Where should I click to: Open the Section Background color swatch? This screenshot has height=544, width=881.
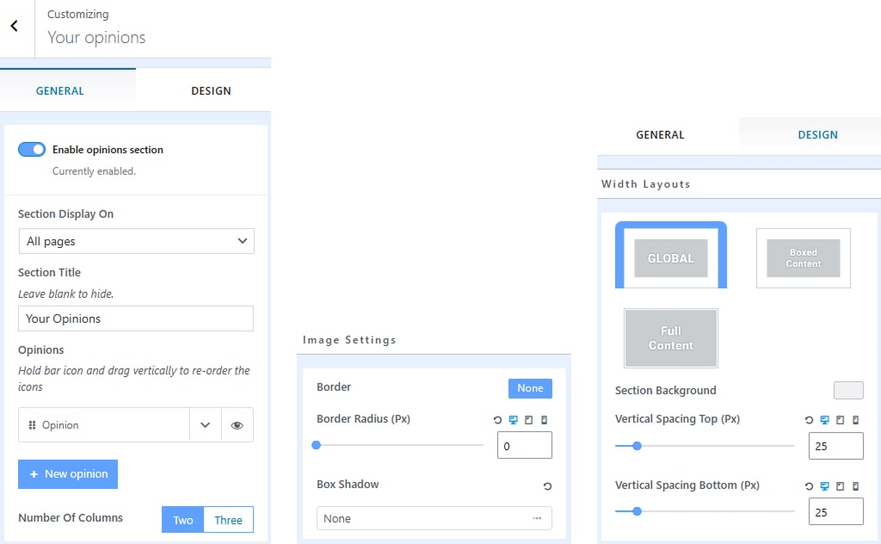[x=847, y=391]
